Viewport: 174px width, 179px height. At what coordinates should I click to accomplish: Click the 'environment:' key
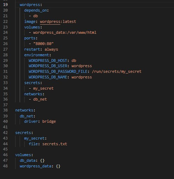click(38, 55)
